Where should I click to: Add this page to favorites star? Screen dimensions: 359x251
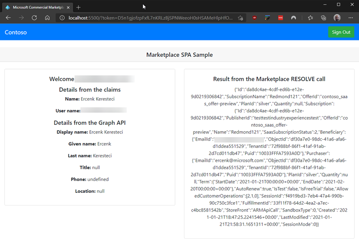(x=241, y=18)
